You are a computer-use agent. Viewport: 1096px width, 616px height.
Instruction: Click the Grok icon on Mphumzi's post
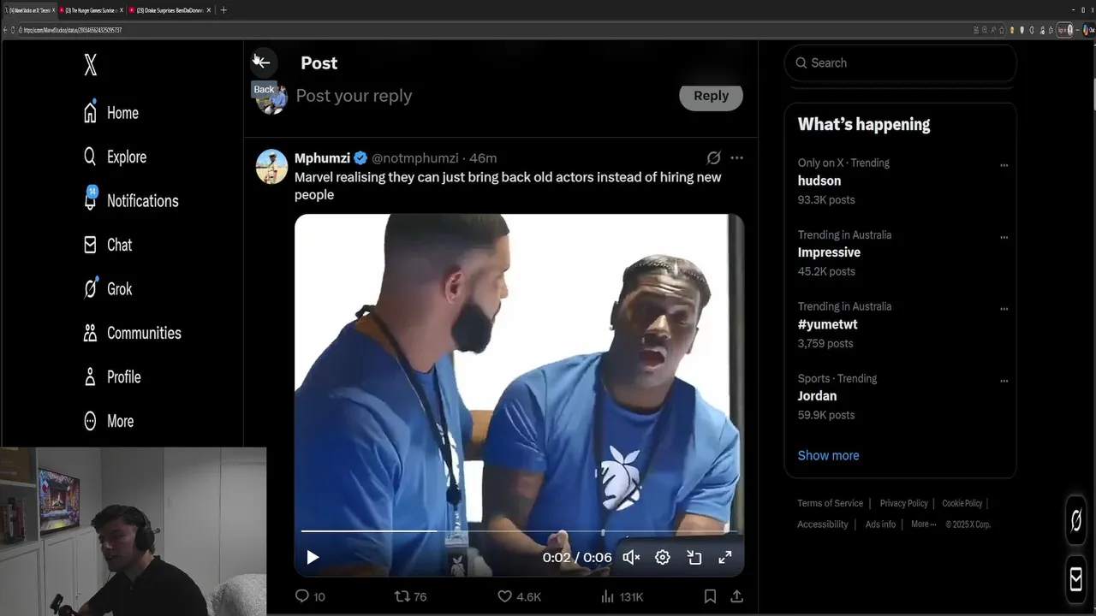click(x=713, y=158)
